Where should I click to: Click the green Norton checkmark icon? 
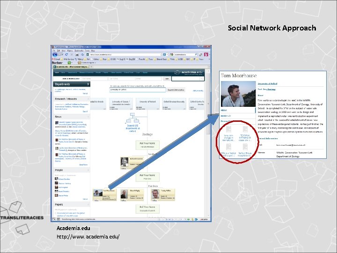pos(69,63)
